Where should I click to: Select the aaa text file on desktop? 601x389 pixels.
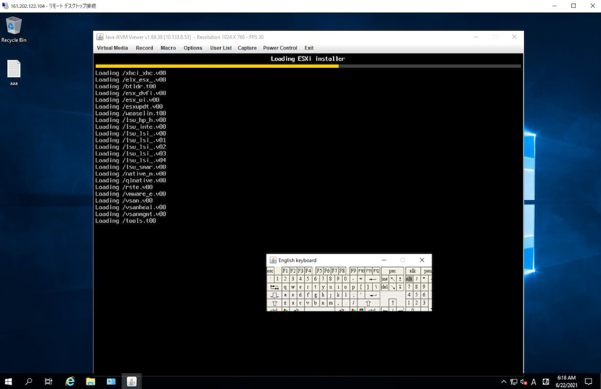(x=14, y=73)
